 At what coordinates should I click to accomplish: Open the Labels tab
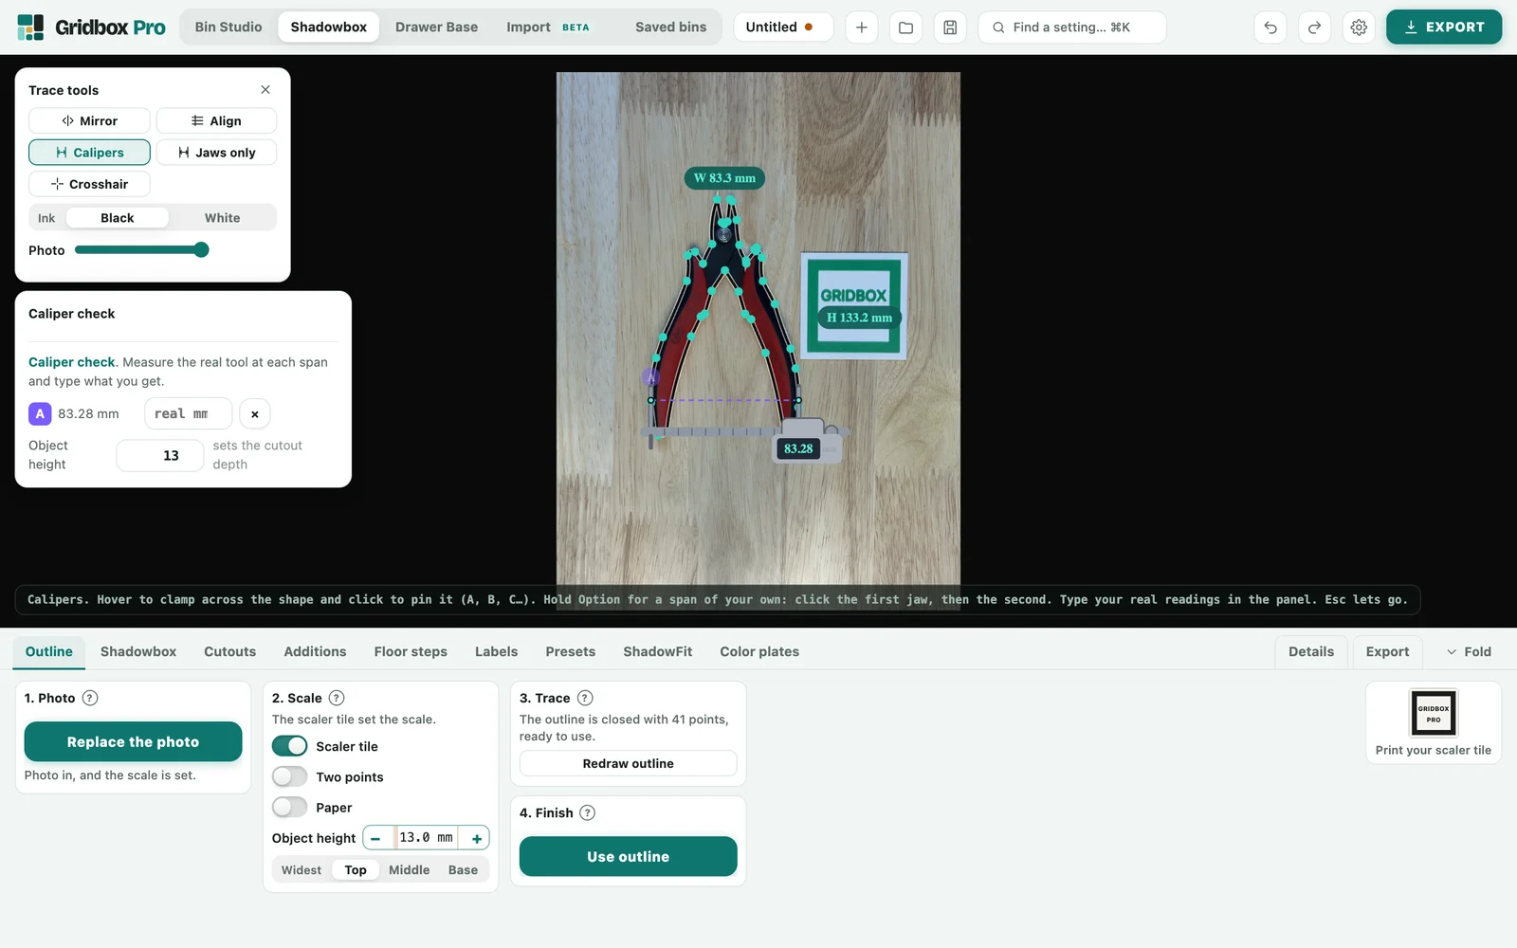point(496,652)
